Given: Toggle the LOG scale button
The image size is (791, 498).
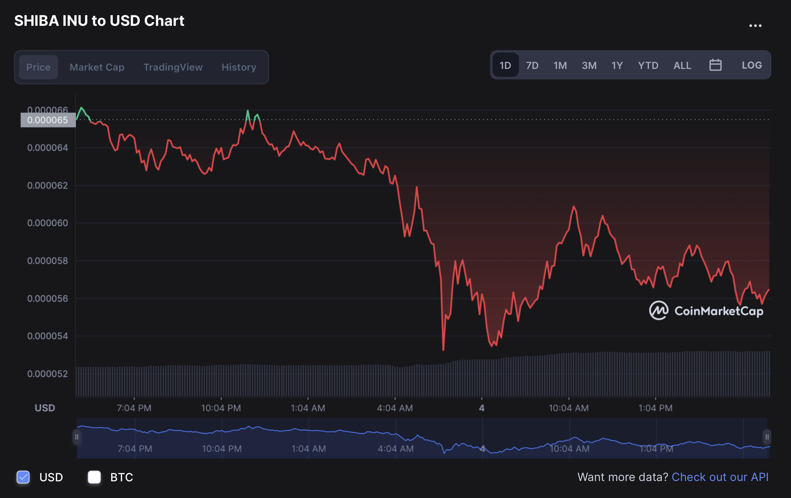Looking at the screenshot, I should pos(752,65).
